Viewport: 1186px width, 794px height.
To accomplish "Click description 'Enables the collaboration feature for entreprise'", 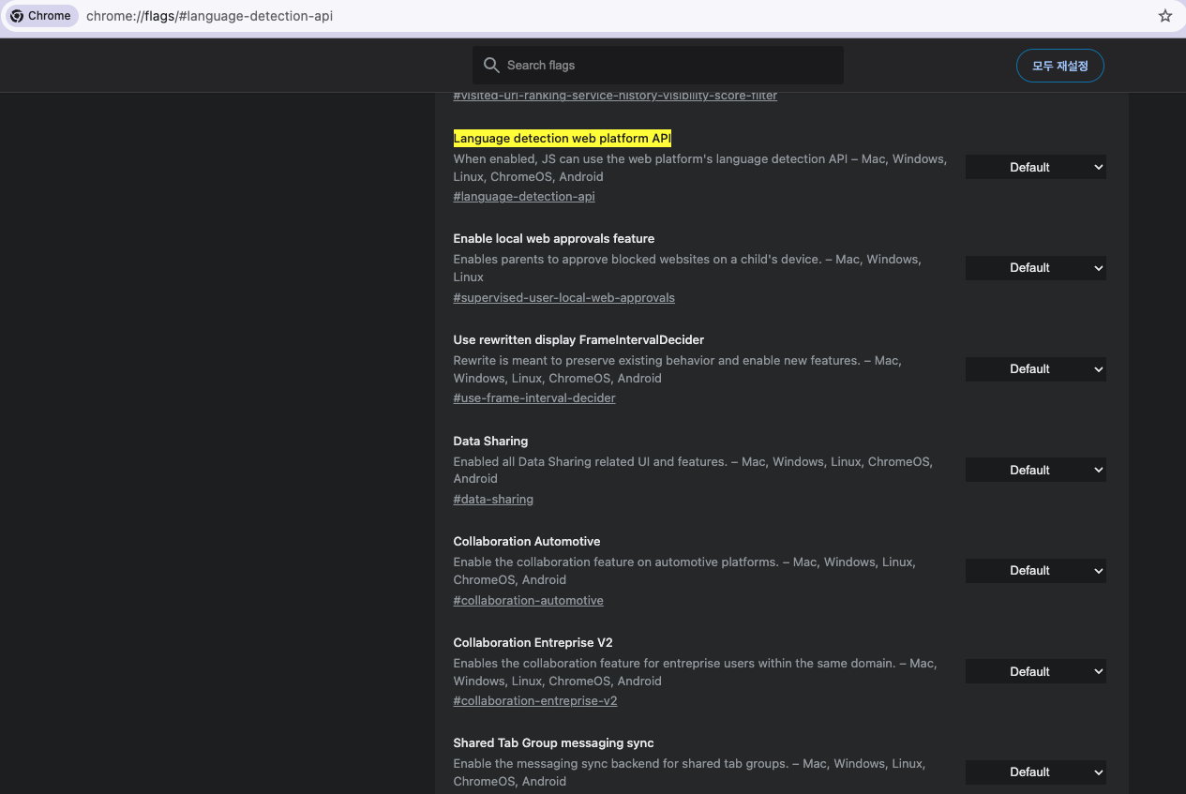I will [695, 672].
